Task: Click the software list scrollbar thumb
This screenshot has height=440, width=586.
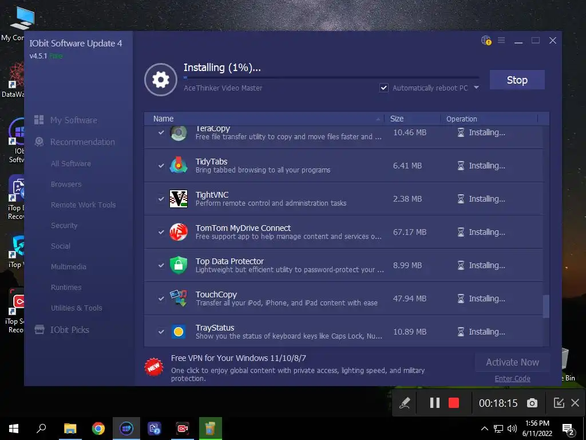Action: [x=546, y=306]
